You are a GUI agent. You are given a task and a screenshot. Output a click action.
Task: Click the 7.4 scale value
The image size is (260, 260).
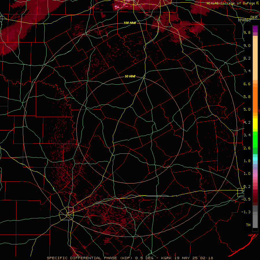click(x=247, y=71)
